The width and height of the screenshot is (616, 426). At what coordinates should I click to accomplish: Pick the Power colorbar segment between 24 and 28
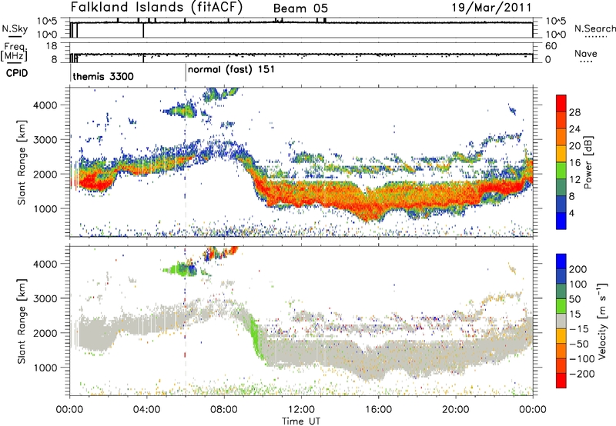tap(561, 121)
